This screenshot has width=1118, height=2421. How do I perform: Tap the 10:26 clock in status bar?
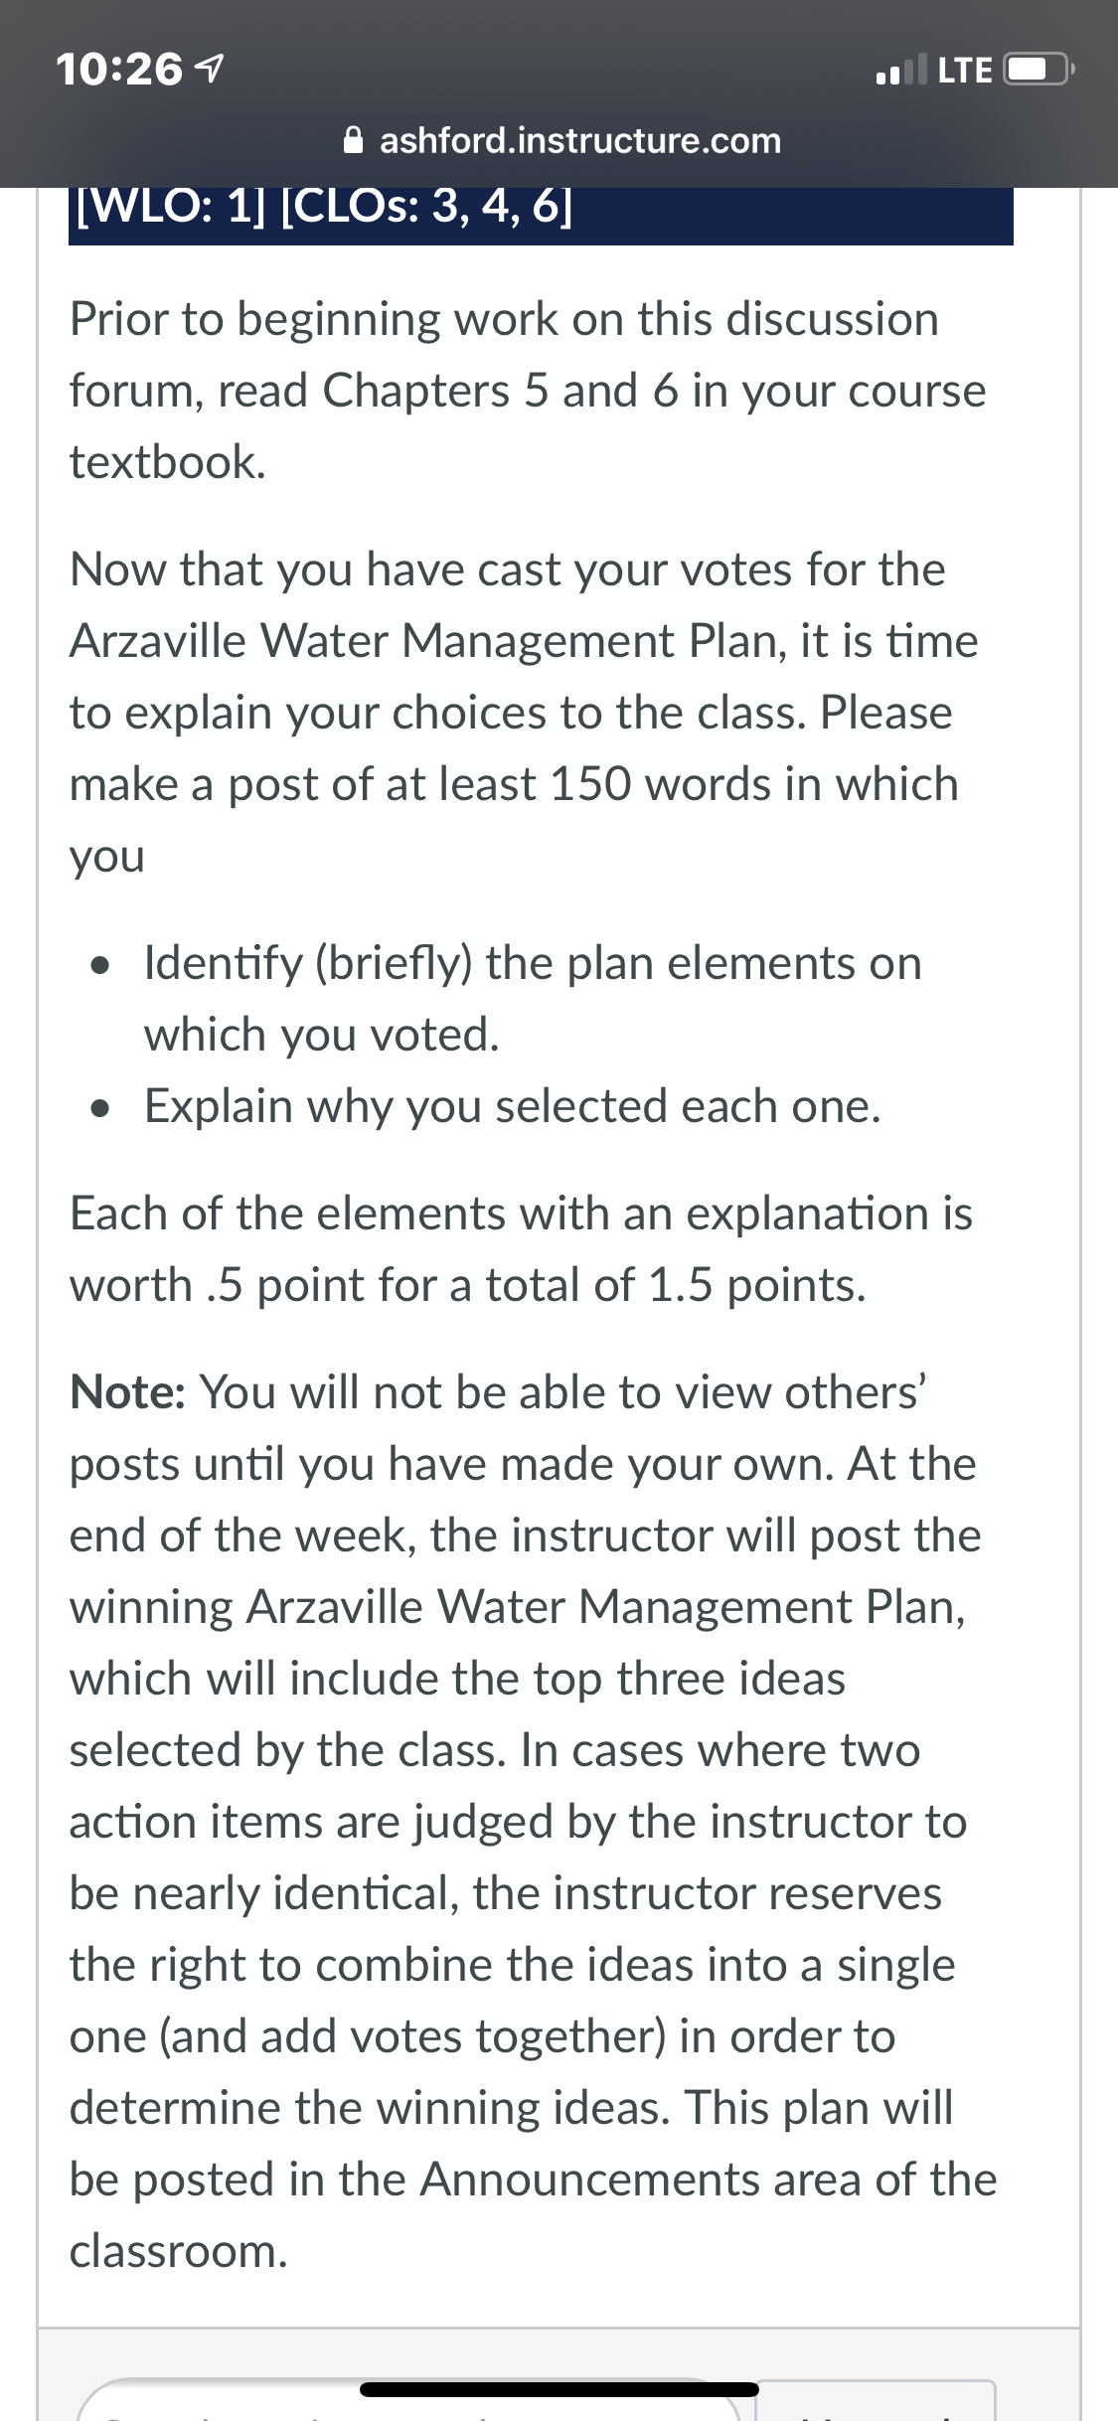pos(119,69)
